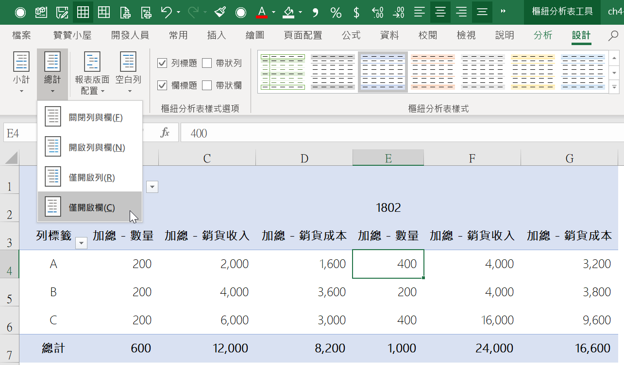The height and width of the screenshot is (365, 624).
Task: Open the 報表版面配置 button
Action: 92,73
